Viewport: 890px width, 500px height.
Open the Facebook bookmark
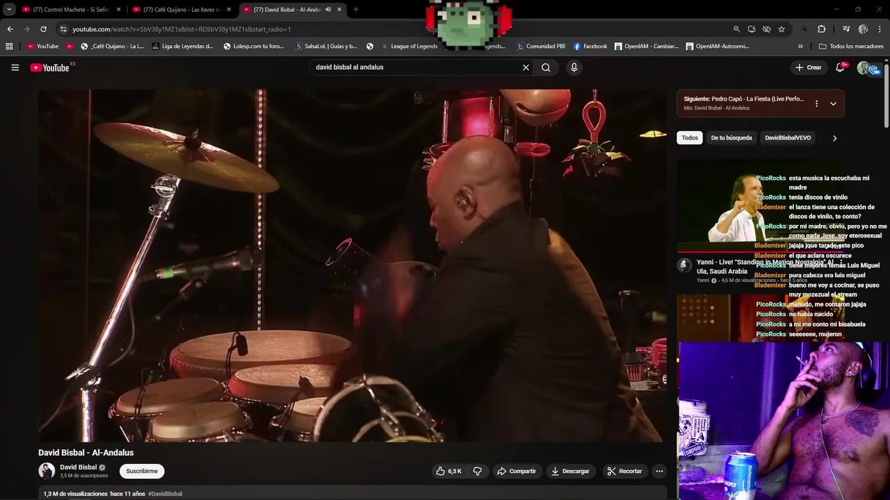point(590,47)
